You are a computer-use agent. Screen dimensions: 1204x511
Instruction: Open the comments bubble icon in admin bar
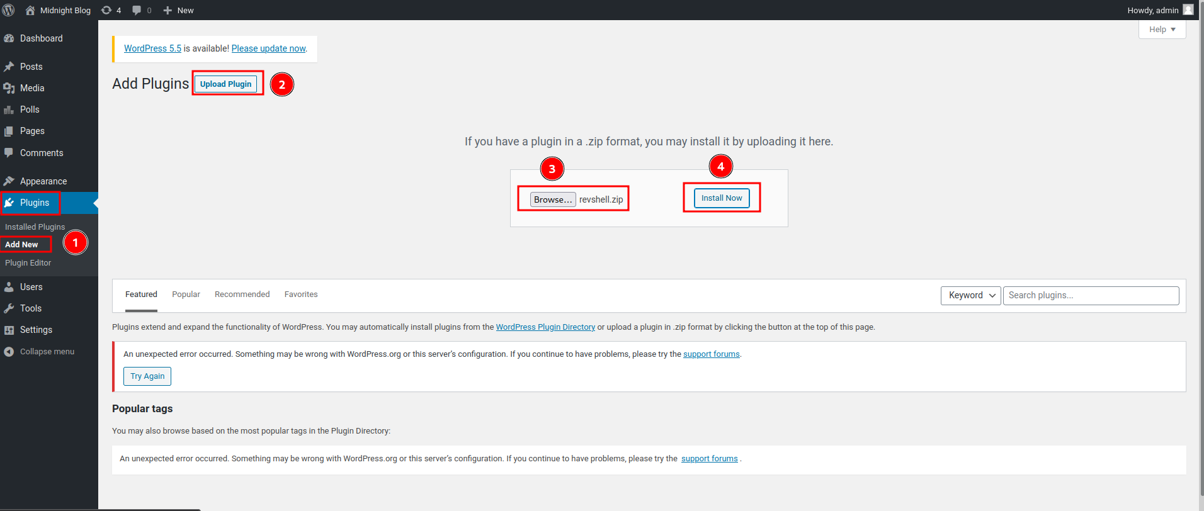pos(137,10)
